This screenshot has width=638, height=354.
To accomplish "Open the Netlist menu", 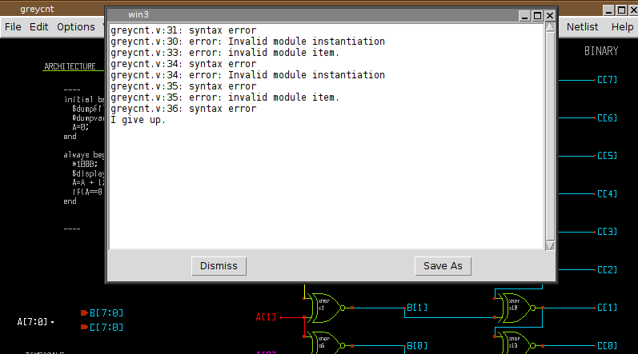I will tap(582, 26).
